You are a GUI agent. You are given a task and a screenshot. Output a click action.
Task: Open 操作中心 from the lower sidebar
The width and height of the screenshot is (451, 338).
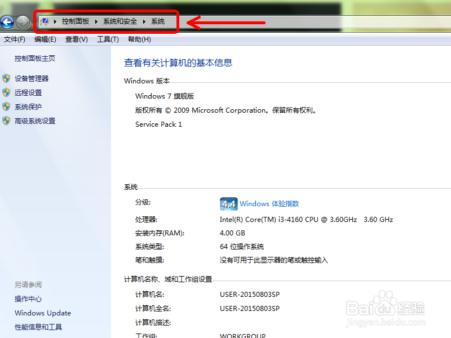point(28,299)
